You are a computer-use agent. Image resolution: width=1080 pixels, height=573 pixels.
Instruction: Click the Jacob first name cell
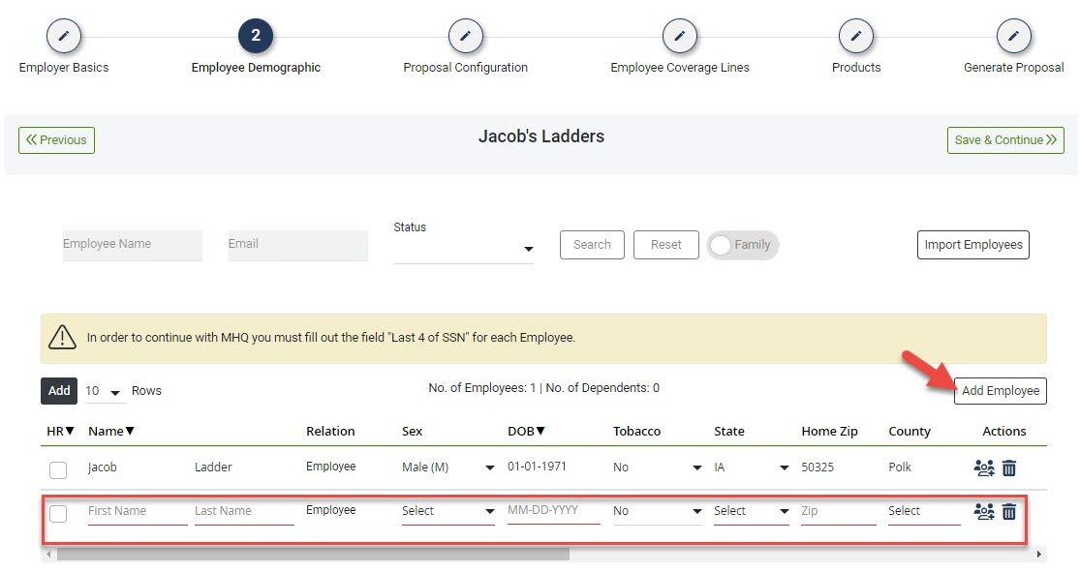point(103,467)
